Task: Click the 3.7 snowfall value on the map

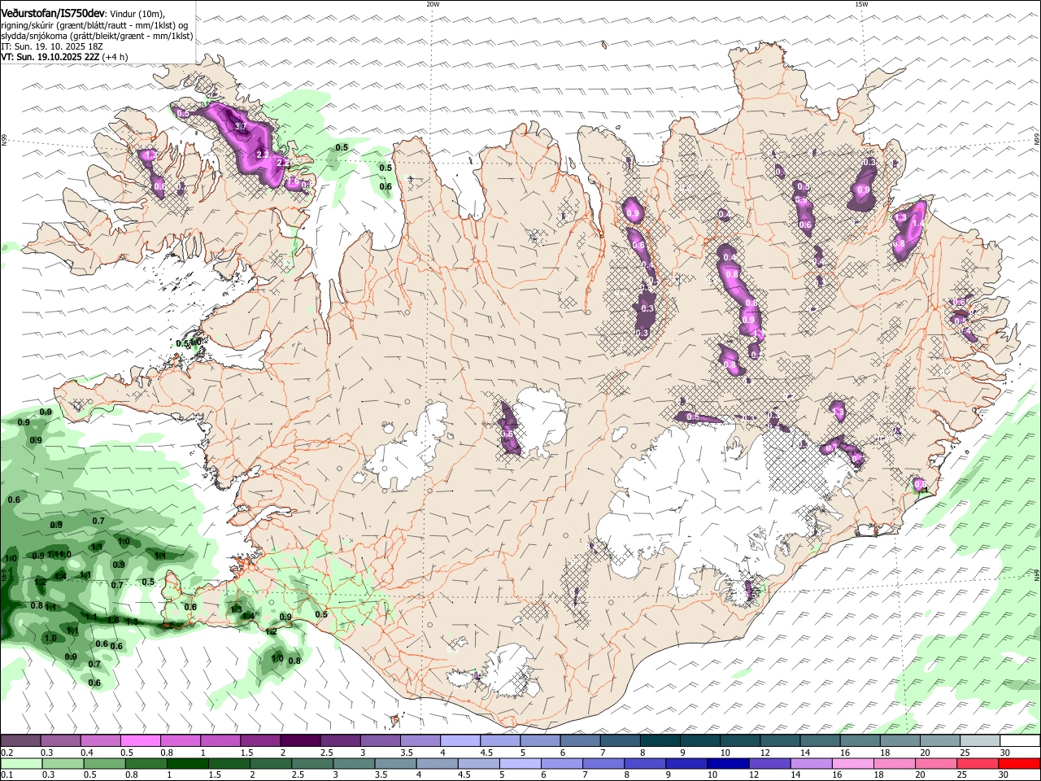Action: (x=240, y=127)
